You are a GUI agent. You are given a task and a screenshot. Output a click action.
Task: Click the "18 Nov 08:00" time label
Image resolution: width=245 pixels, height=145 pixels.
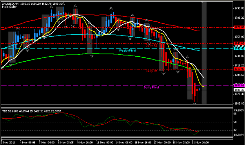point(181,142)
